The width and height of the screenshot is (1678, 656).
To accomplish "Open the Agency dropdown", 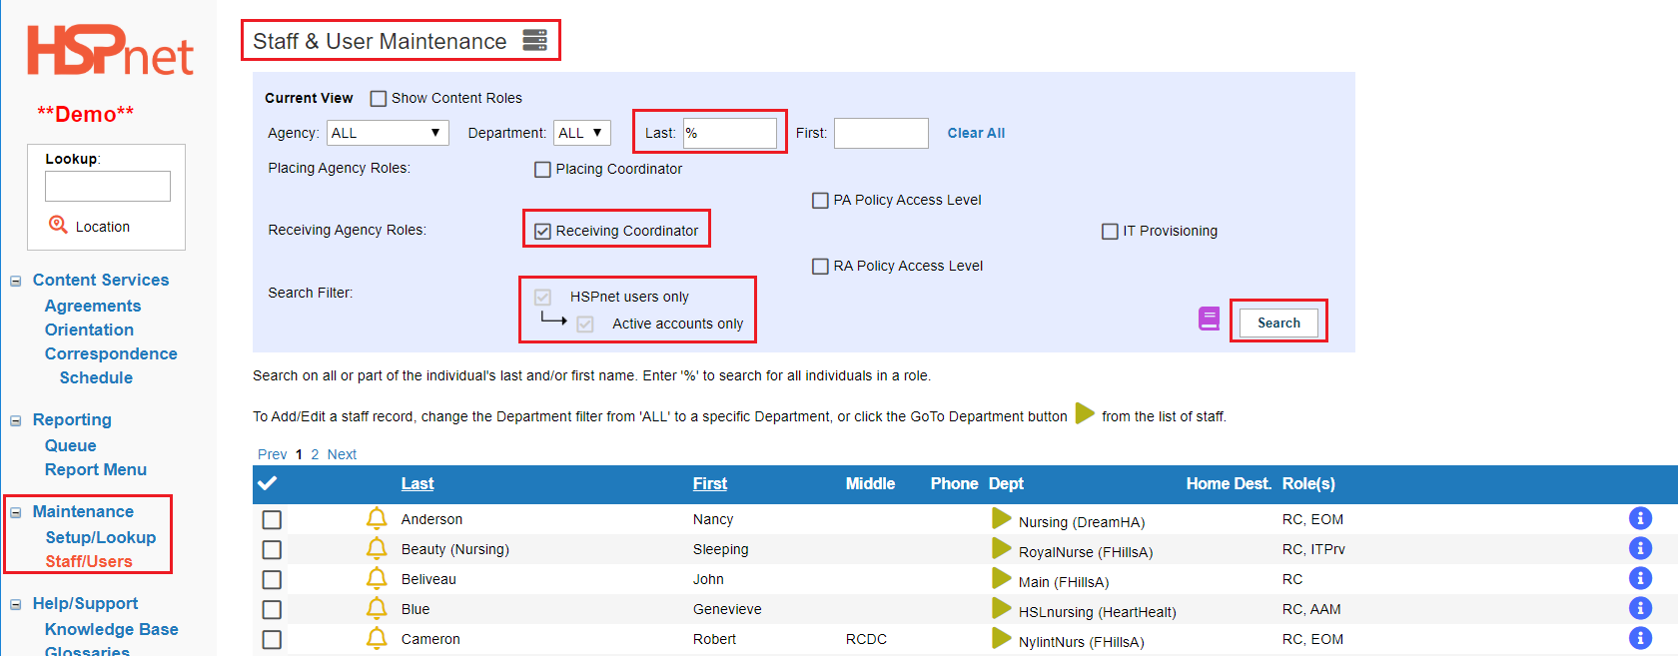I will [388, 133].
